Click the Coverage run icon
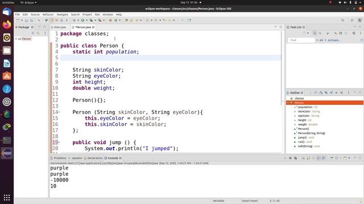The width and height of the screenshot is (364, 204). coord(91,20)
